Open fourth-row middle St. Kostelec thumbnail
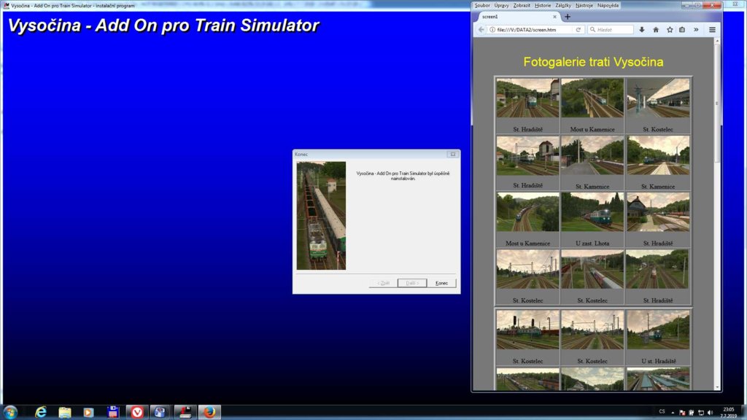The image size is (747, 420). (x=592, y=269)
